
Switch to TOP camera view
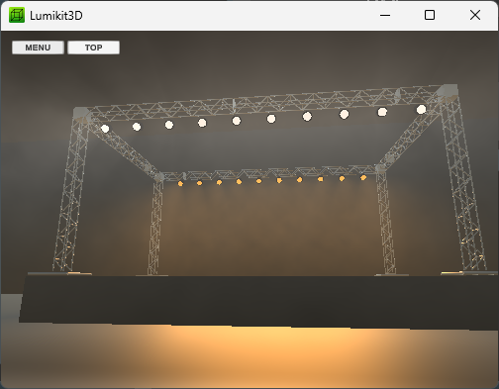pos(93,48)
